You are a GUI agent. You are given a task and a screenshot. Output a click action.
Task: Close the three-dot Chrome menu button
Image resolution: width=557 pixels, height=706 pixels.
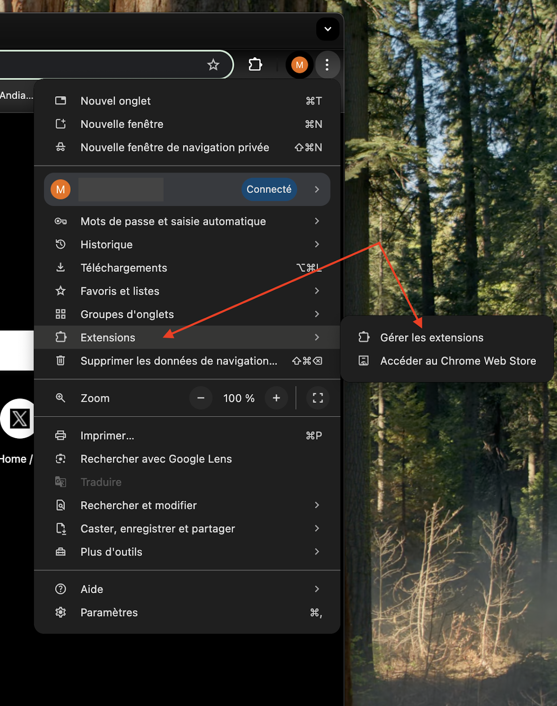pos(327,65)
